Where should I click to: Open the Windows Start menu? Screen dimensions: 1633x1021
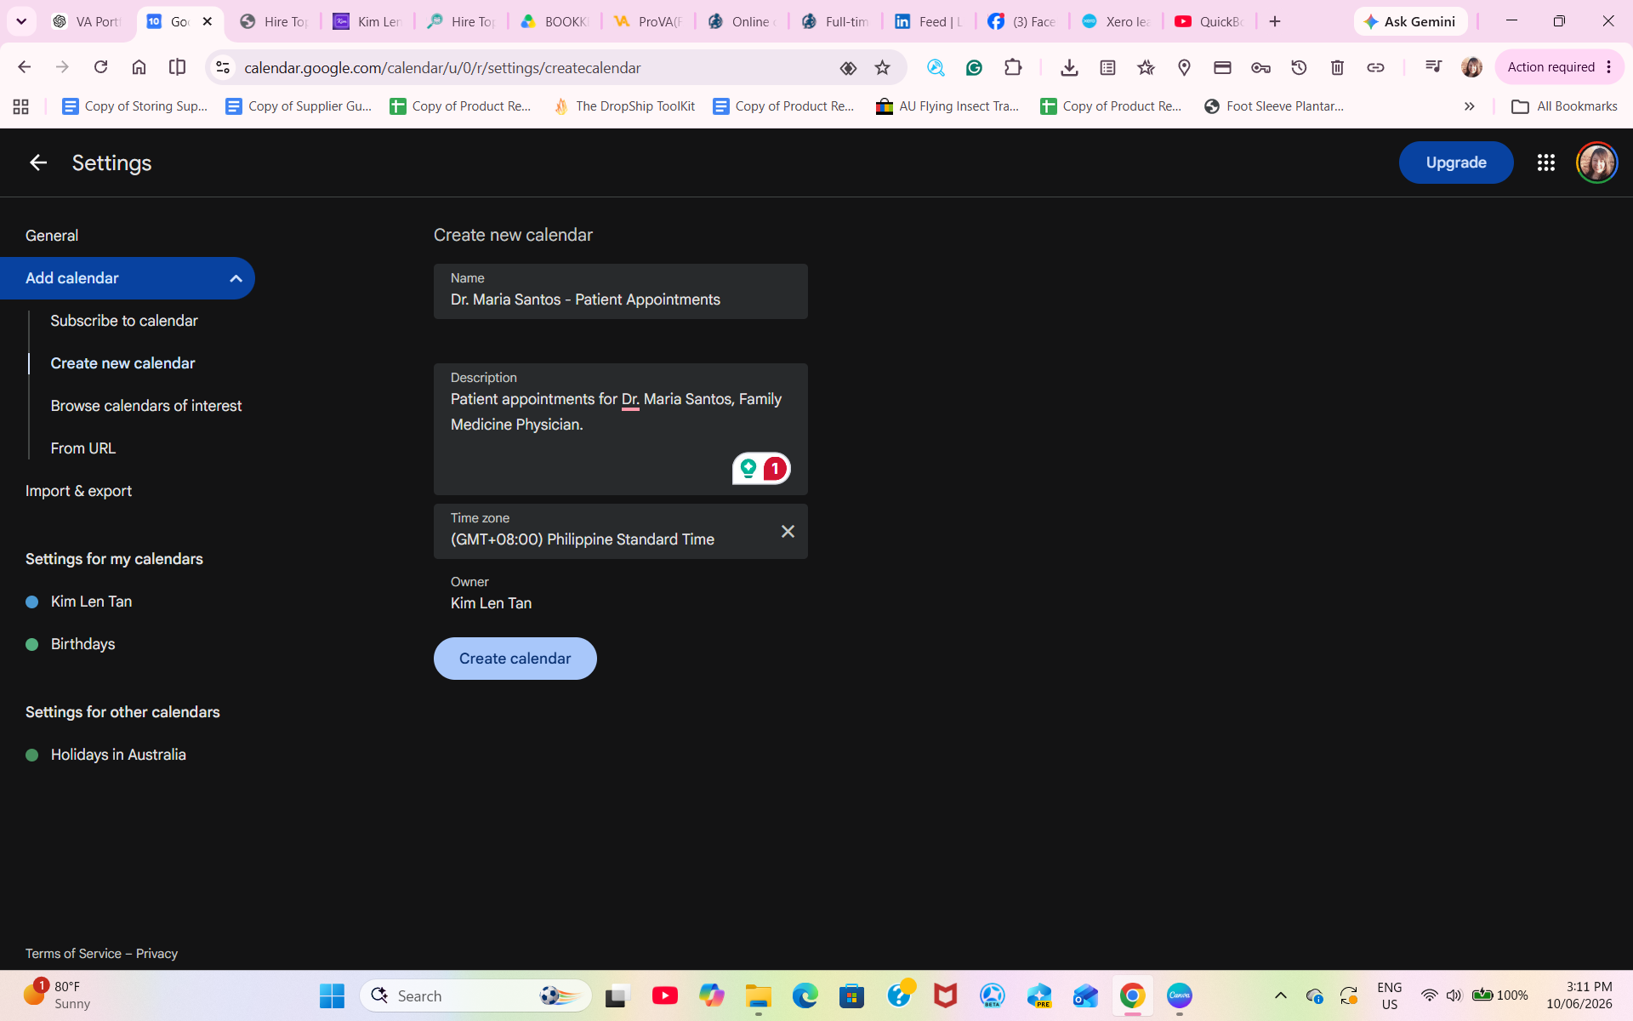click(332, 995)
